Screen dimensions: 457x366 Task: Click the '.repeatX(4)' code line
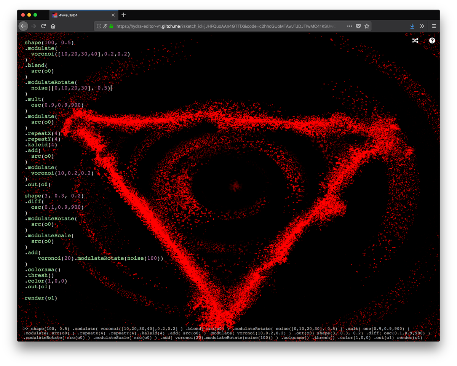[x=43, y=134]
